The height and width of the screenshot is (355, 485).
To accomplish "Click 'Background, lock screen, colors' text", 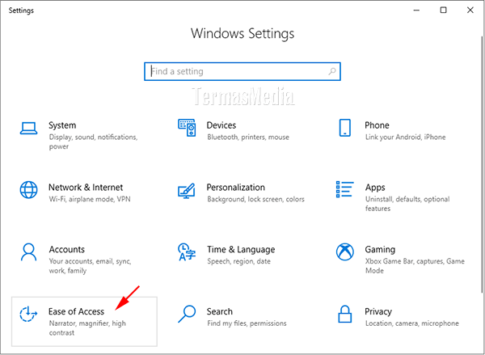I will 255,199.
